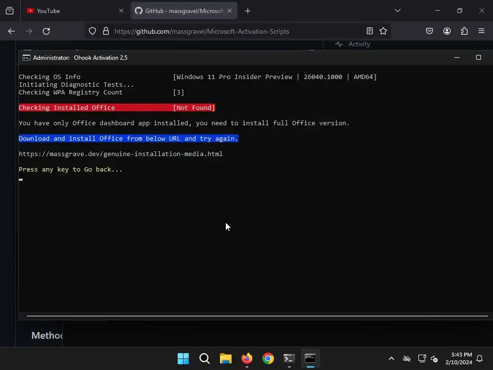
Task: Open the Firefox application menu
Action: point(481,31)
